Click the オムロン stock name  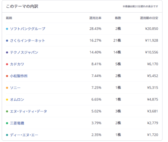click(17, 100)
